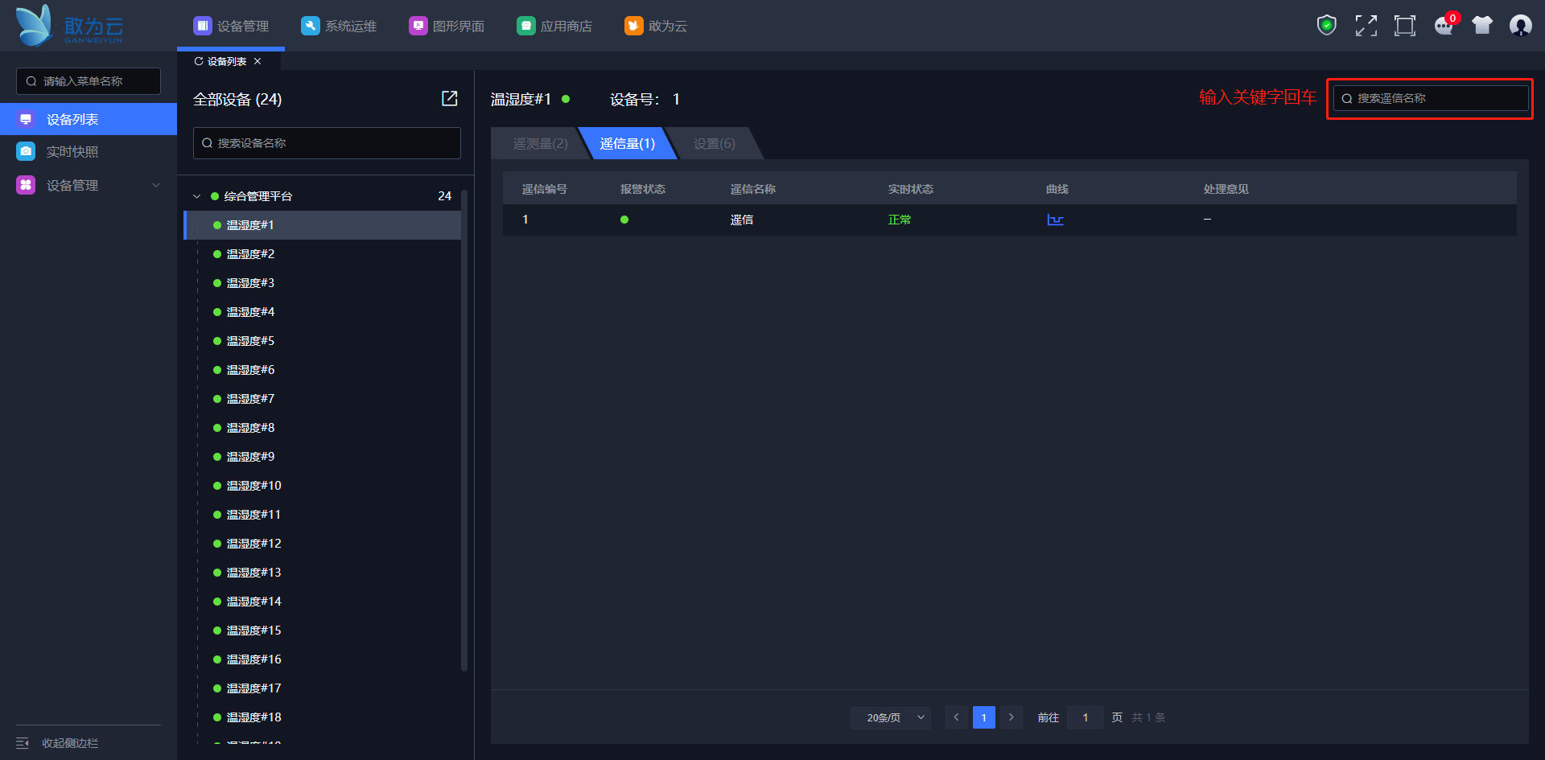The width and height of the screenshot is (1545, 760).
Task: Click the screen frame icon in header
Action: point(1404,26)
